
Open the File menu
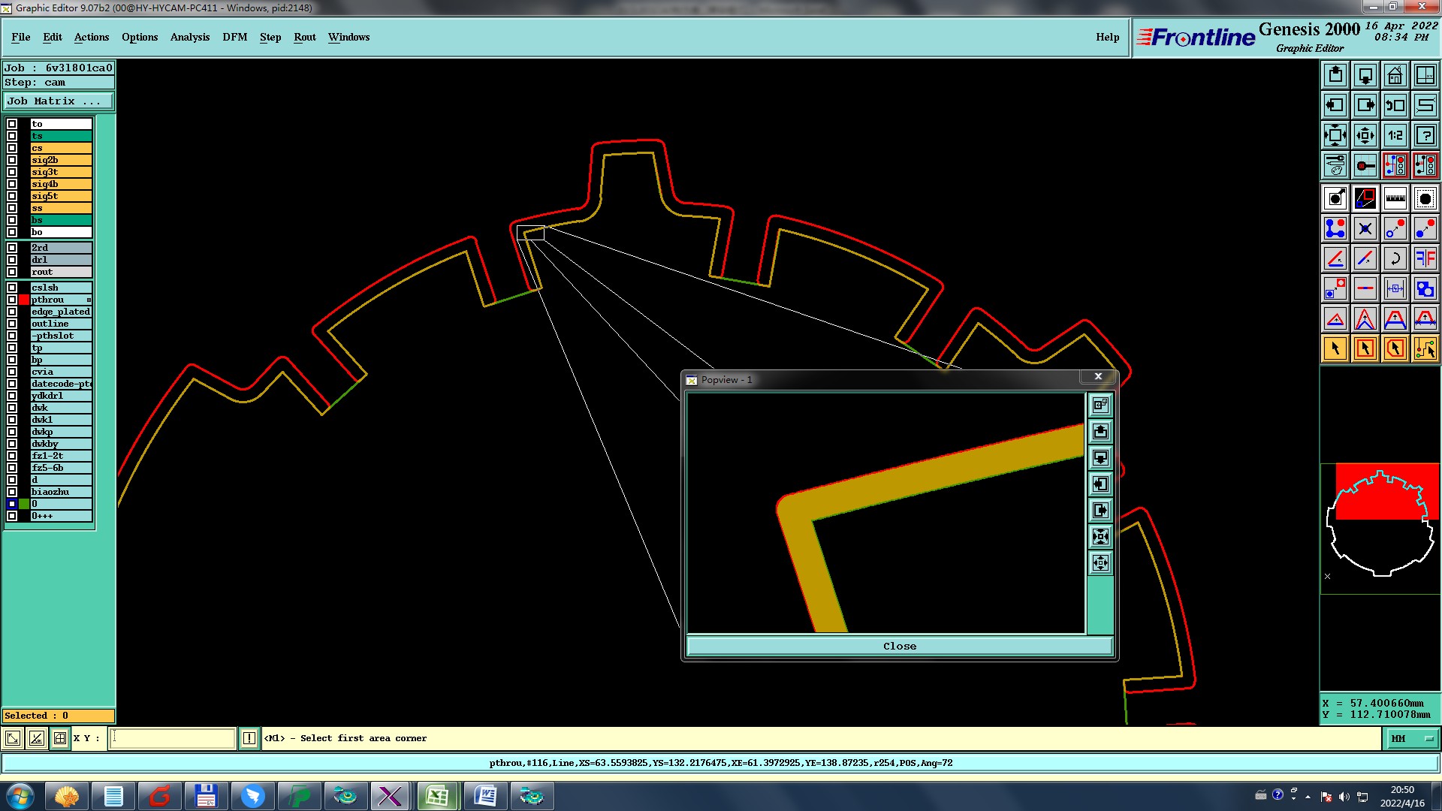tap(21, 37)
